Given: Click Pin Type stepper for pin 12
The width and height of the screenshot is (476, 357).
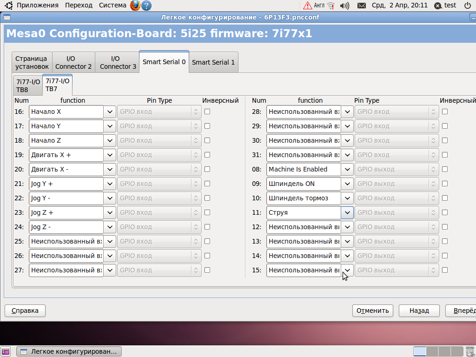Looking at the screenshot, I should 433,227.
